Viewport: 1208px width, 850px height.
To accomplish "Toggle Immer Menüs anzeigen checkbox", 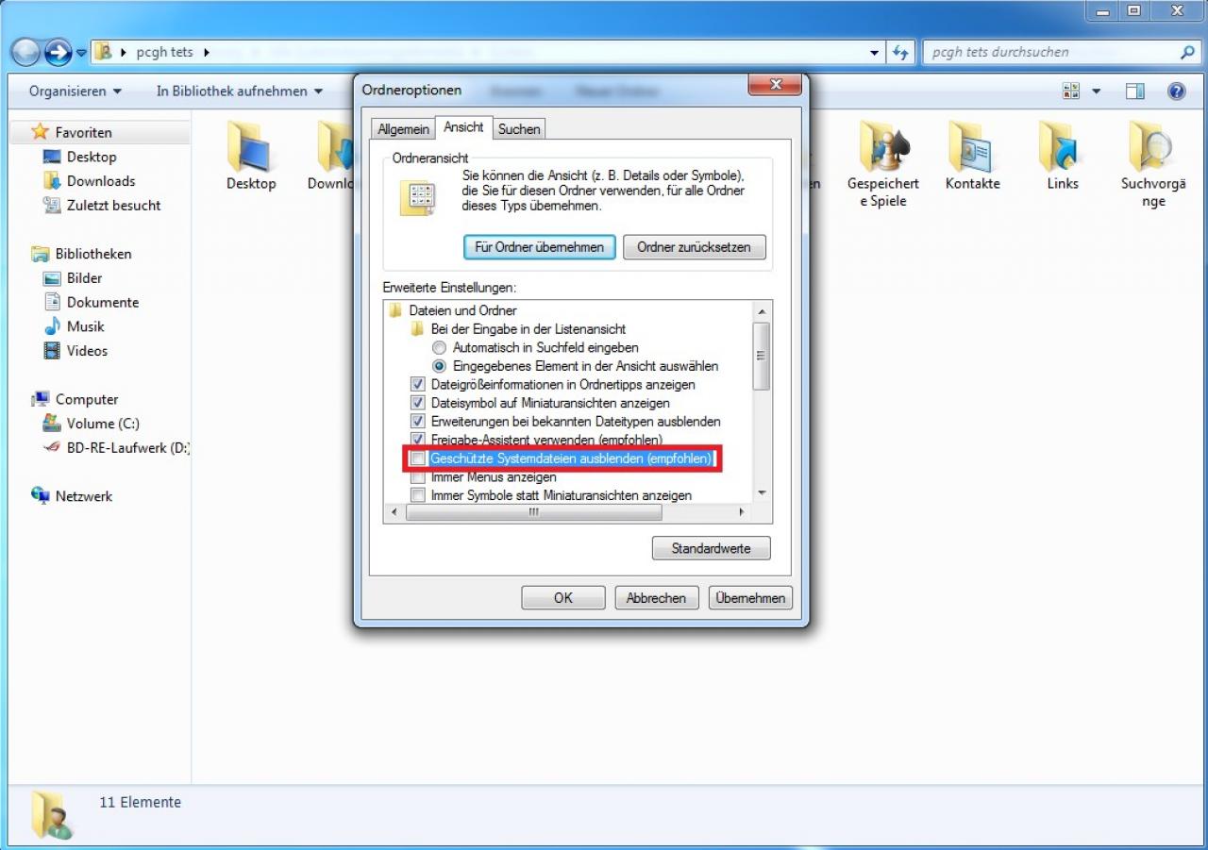I will 418,477.
